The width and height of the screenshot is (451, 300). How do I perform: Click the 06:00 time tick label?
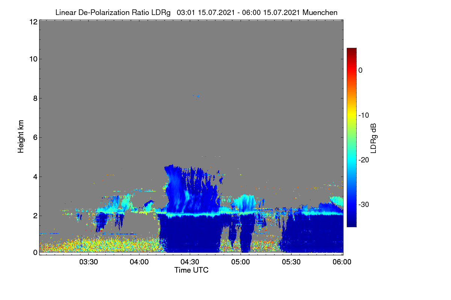pyautogui.click(x=342, y=262)
